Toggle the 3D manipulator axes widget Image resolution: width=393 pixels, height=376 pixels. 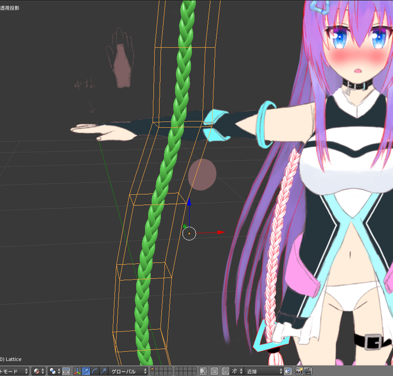(x=77, y=371)
